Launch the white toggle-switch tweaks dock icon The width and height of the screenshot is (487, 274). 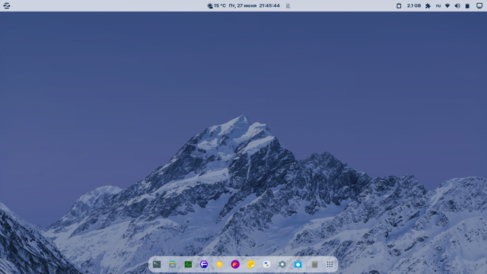click(266, 264)
